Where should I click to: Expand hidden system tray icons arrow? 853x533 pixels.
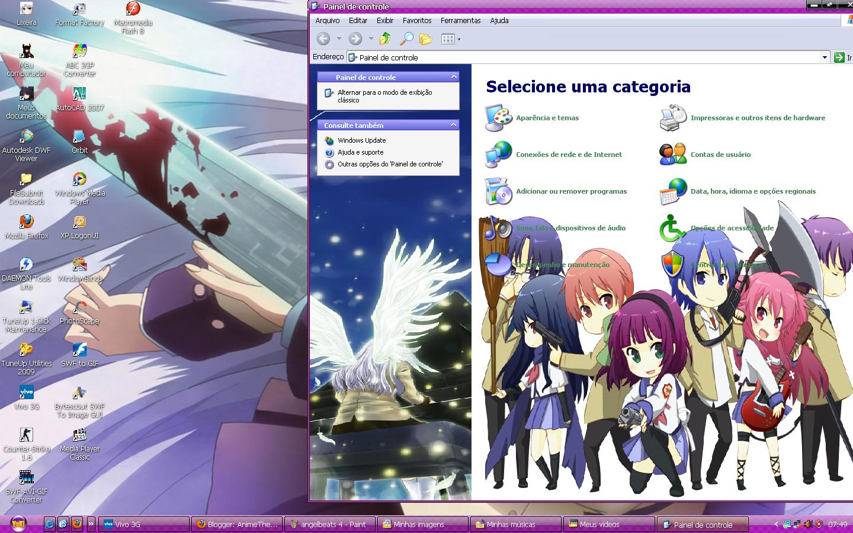pos(776,524)
